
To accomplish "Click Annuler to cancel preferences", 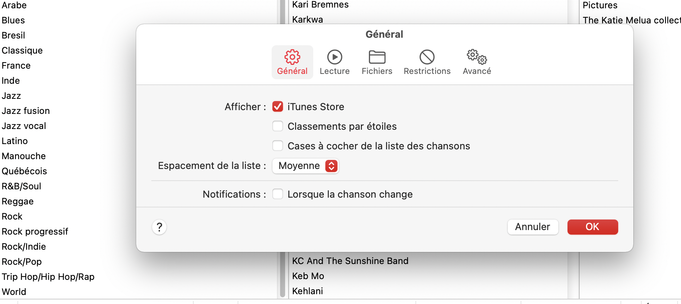I will click(532, 227).
